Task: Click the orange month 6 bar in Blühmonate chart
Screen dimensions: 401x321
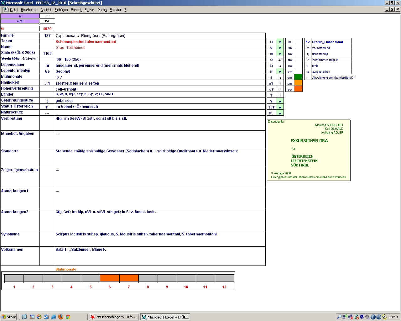Action: [110, 278]
